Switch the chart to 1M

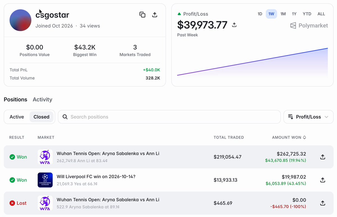coord(283,14)
